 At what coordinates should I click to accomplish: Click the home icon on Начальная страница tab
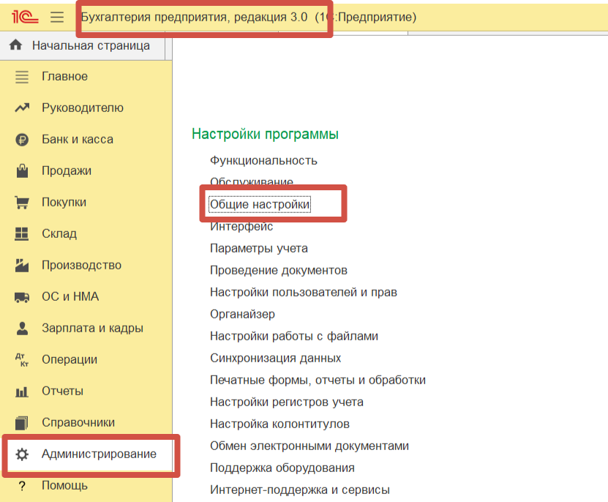point(15,45)
